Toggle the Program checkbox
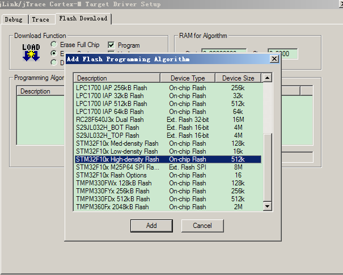 (111, 45)
